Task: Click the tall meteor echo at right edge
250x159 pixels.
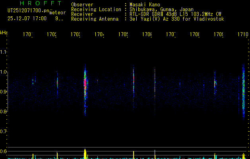Action: (x=243, y=91)
